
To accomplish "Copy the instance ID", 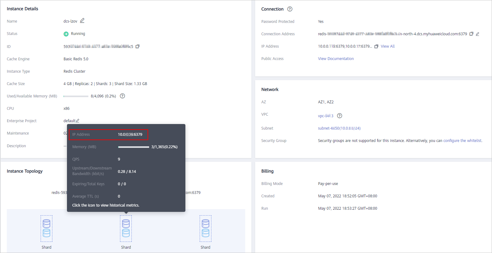I will pyautogui.click(x=138, y=46).
